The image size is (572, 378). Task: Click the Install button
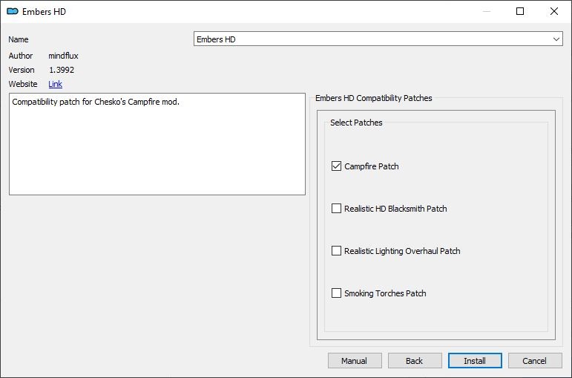click(475, 361)
